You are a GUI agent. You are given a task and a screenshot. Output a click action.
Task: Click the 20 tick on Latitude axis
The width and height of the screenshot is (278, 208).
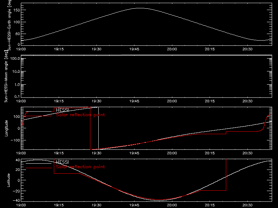click(x=18, y=170)
